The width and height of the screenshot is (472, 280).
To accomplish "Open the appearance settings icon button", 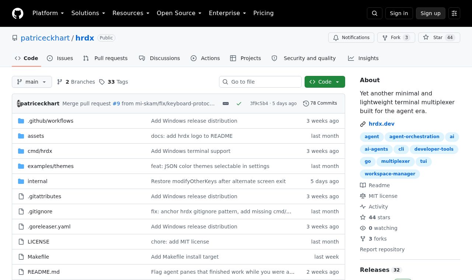I will coord(454,13).
